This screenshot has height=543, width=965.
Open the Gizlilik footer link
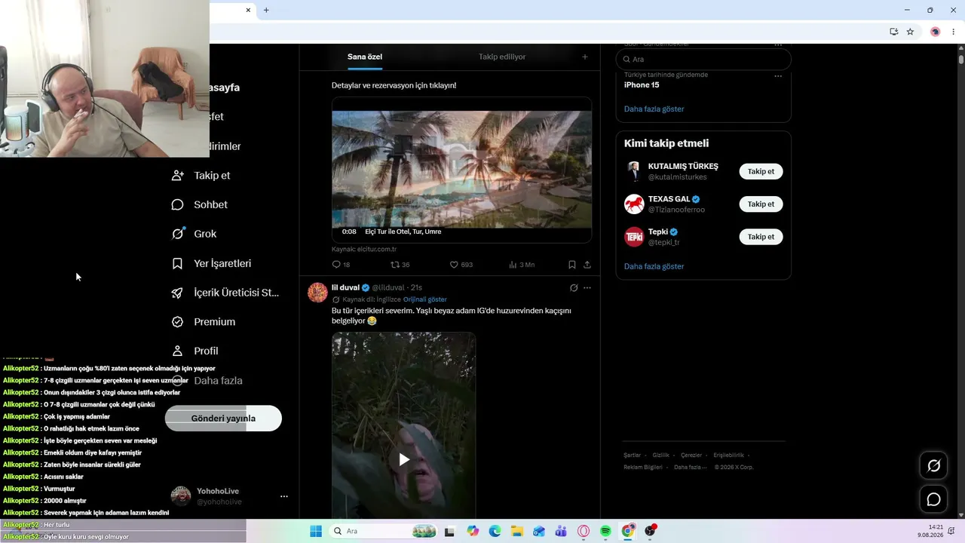[660, 456]
